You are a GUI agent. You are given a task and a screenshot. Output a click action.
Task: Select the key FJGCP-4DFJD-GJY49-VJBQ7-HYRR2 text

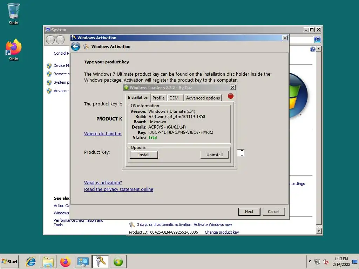tap(181, 132)
